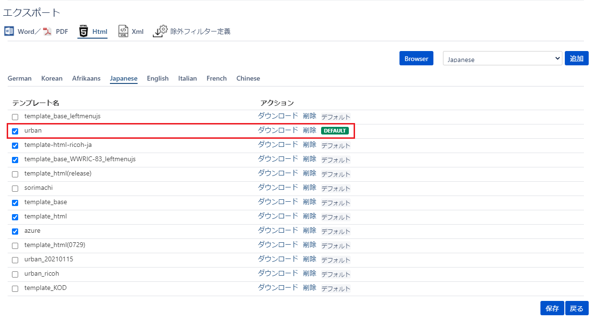Toggle the sorimachi template checkbox
Screen dimensions: 593x320
(15, 188)
